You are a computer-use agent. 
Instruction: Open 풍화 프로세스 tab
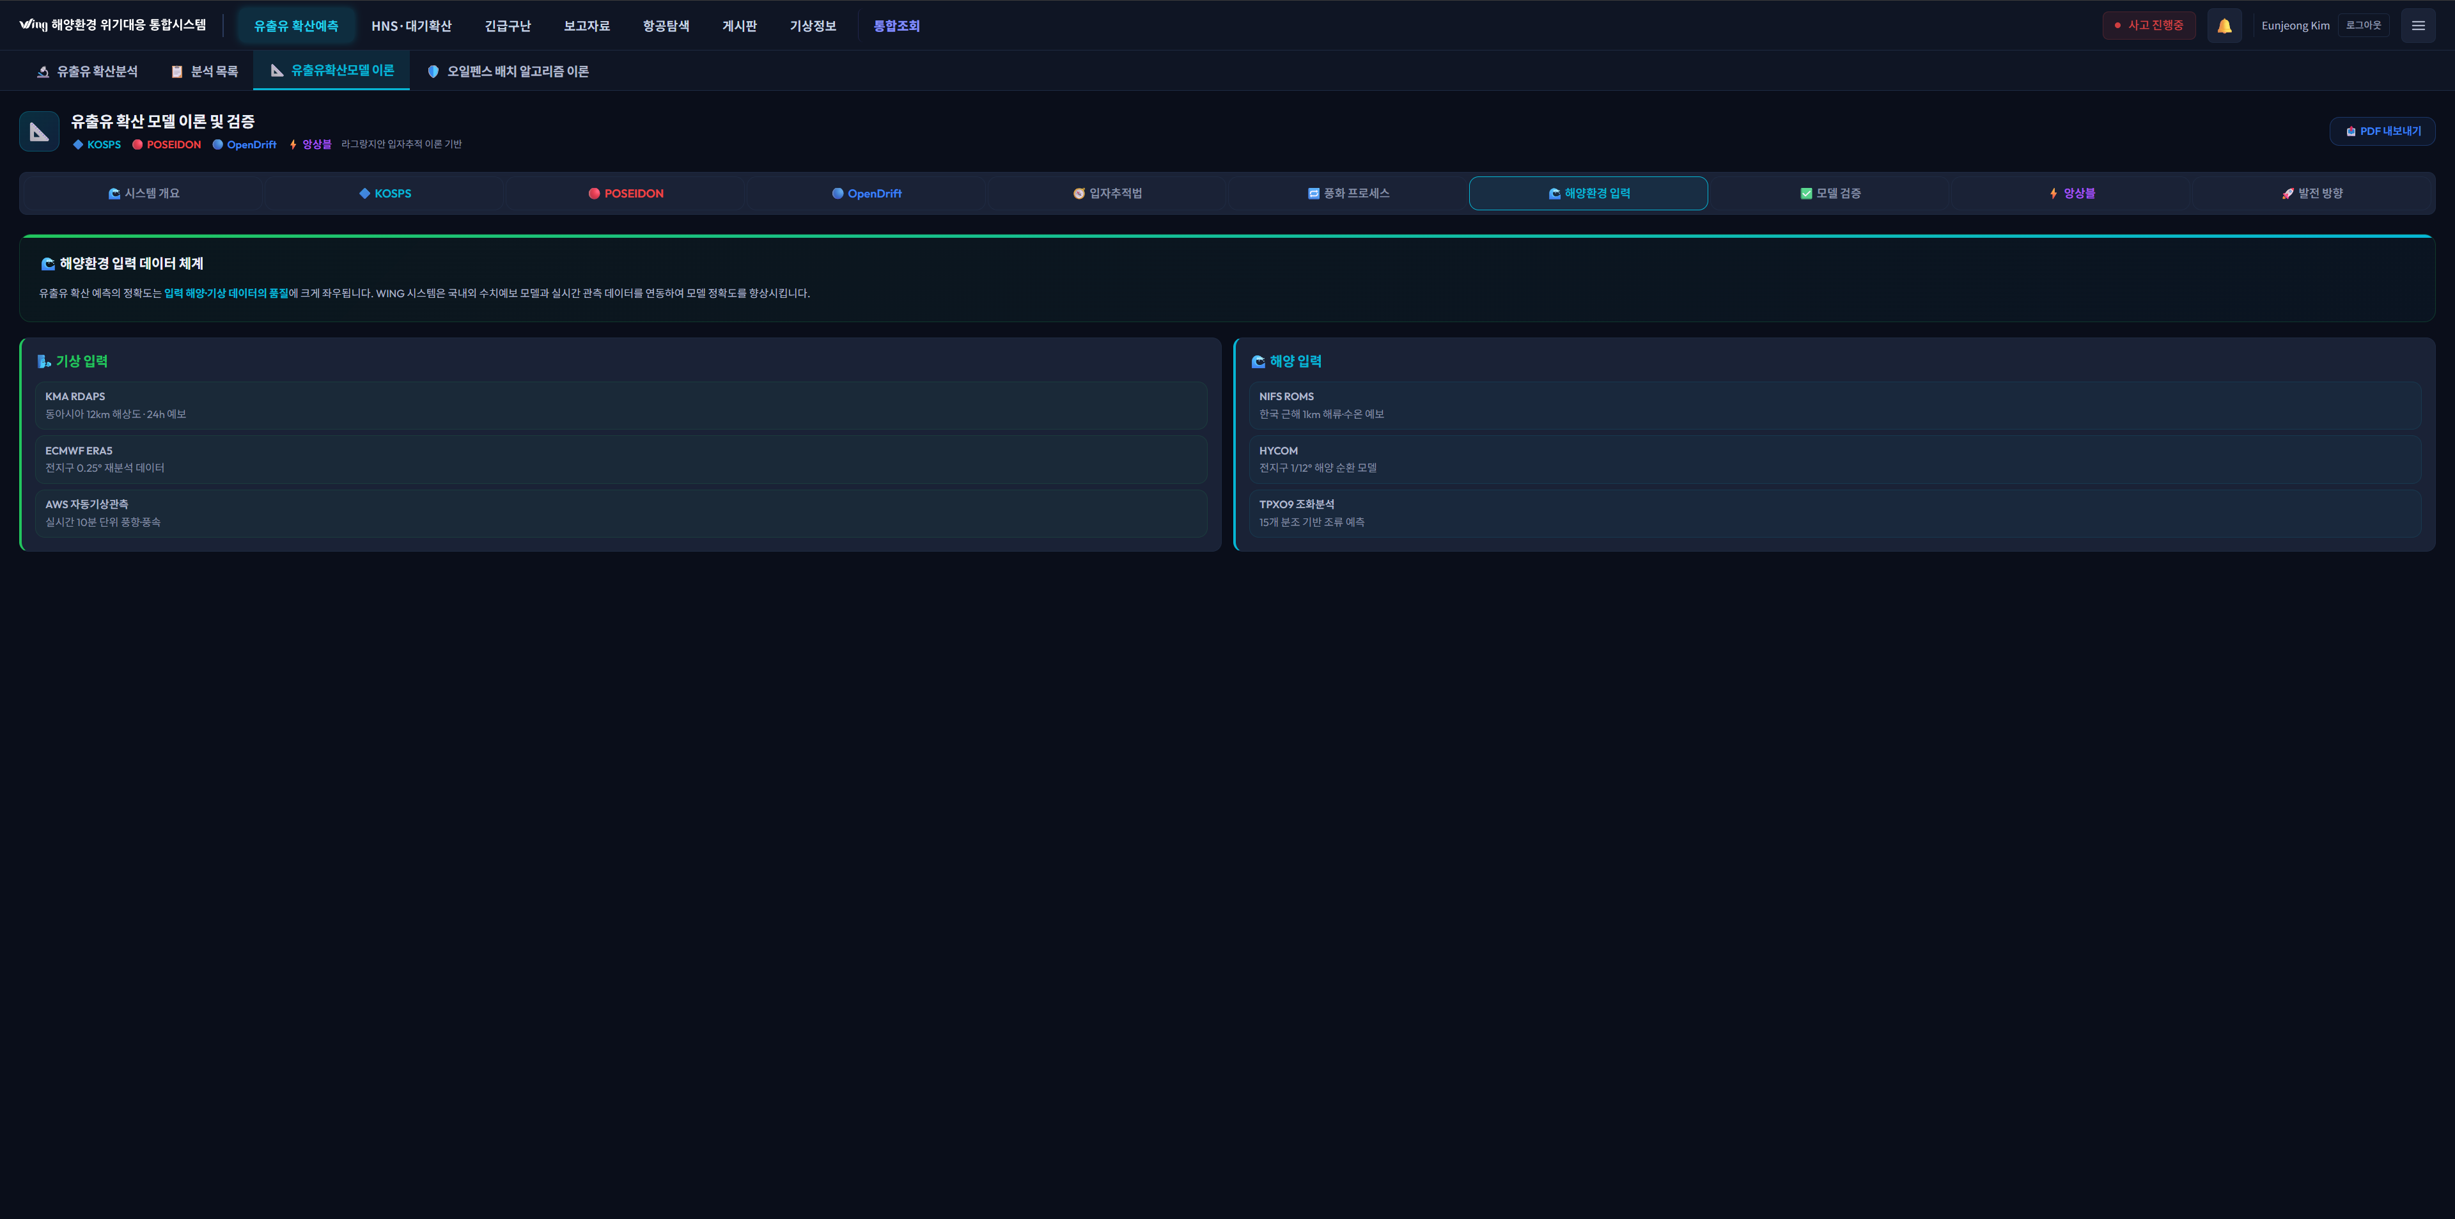point(1348,194)
